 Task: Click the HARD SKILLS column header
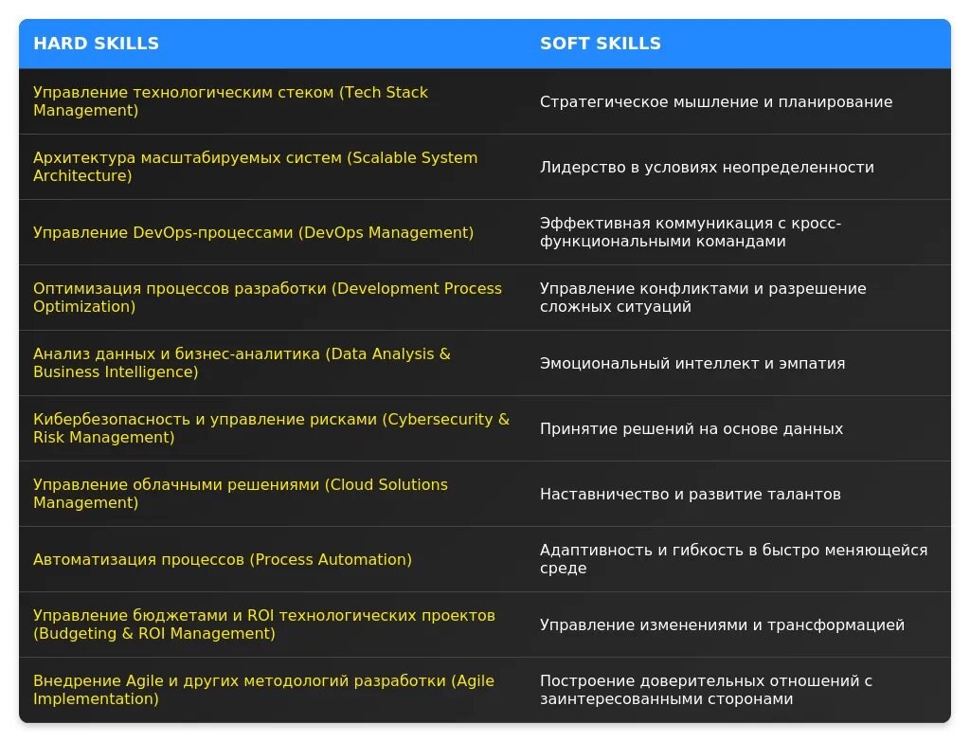point(272,44)
